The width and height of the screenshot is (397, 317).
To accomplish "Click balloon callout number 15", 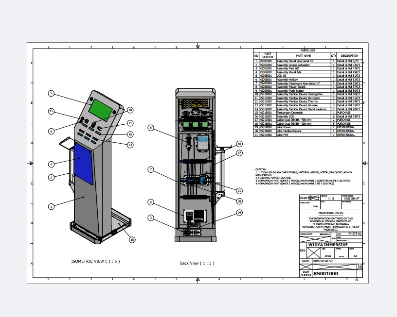I will [132, 240].
